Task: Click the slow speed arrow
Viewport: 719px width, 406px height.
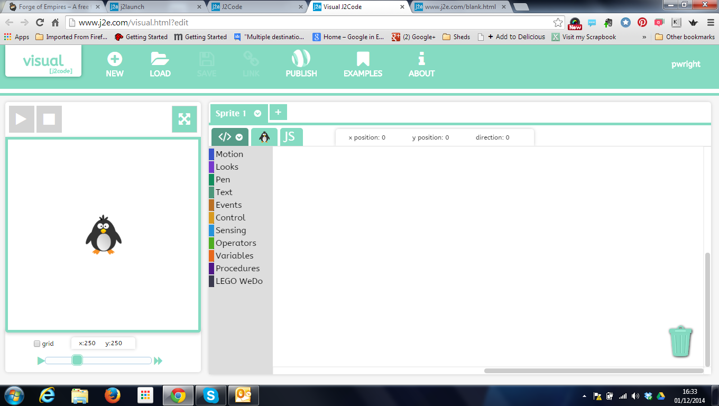Action: 41,361
